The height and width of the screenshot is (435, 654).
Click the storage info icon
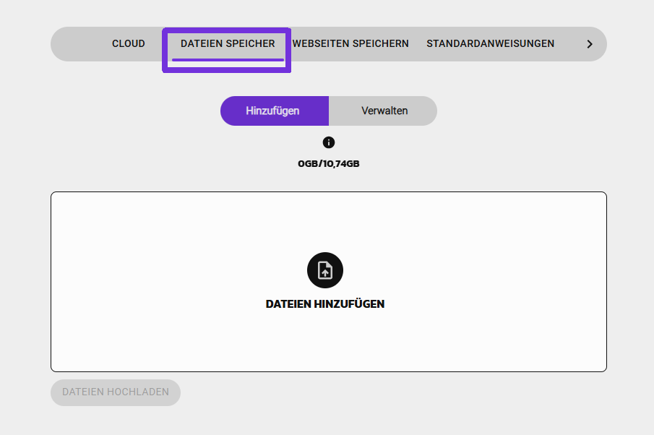pyautogui.click(x=329, y=142)
